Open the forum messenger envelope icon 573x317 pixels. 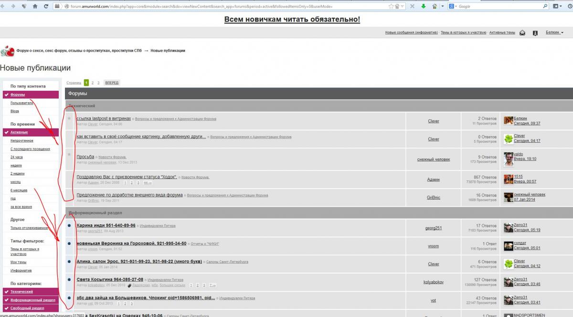pos(523,33)
